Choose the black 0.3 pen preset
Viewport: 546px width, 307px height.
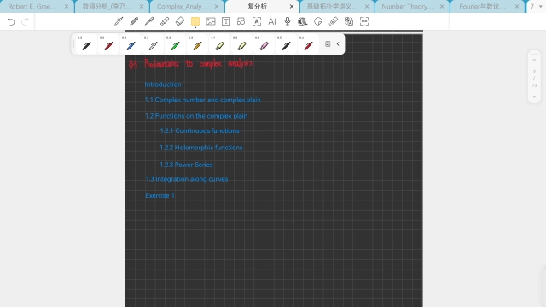pyautogui.click(x=86, y=43)
